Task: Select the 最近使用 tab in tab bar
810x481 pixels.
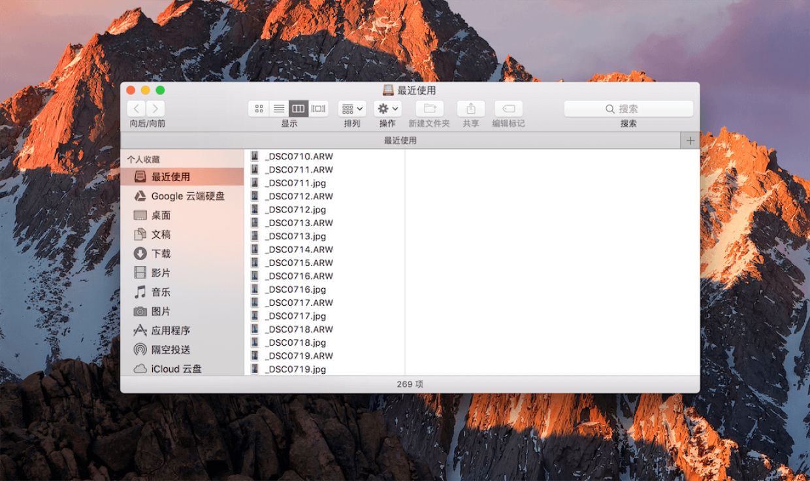Action: 400,141
